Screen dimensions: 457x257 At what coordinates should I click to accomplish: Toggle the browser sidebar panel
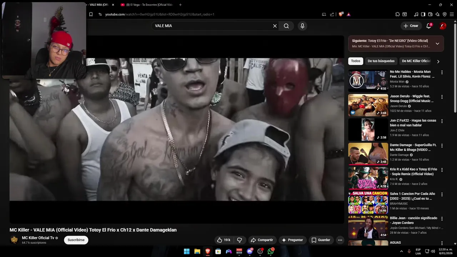(x=423, y=14)
